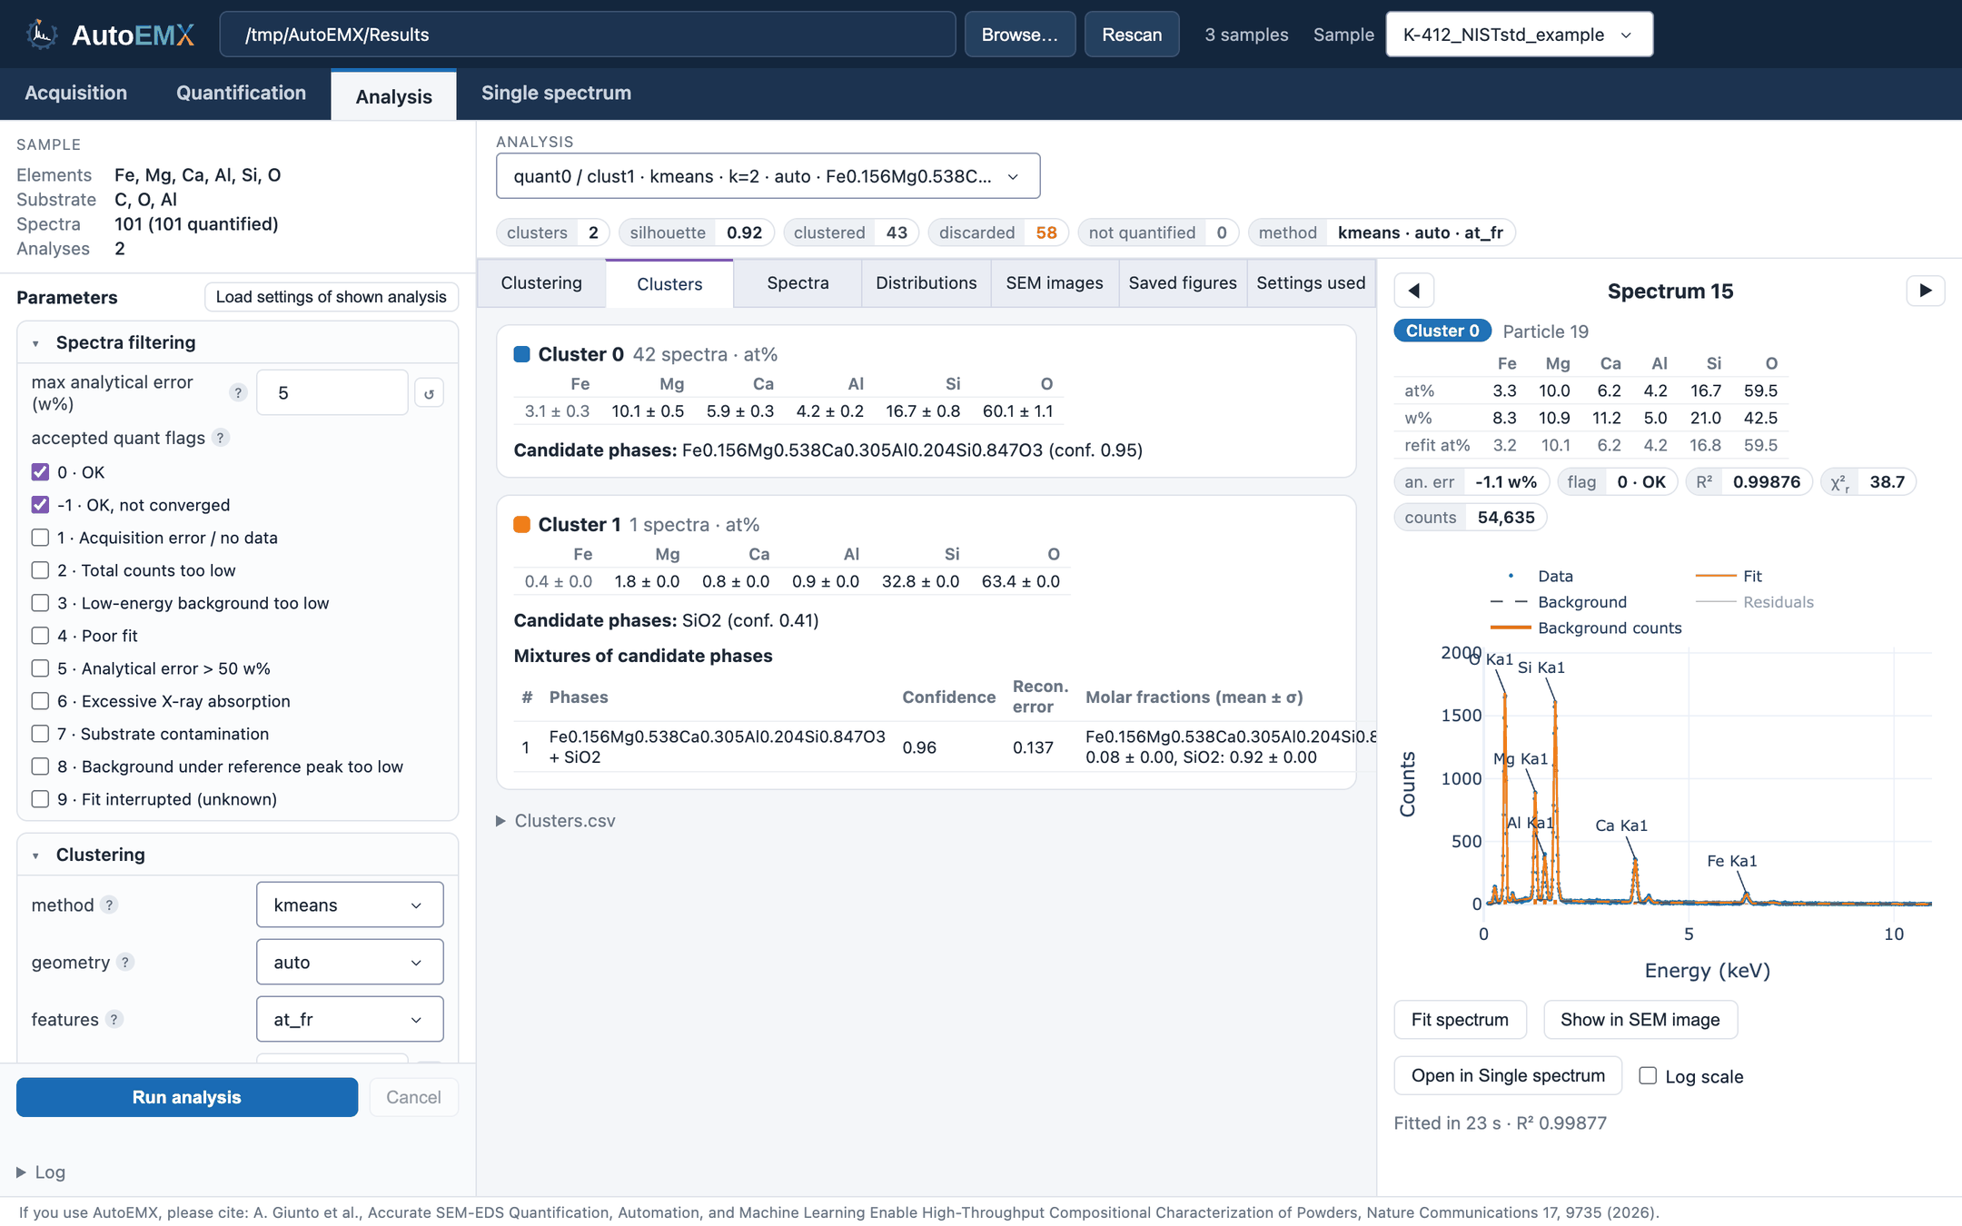This screenshot has height=1226, width=1962.
Task: Switch to the Acquisition tab
Action: pyautogui.click(x=76, y=94)
